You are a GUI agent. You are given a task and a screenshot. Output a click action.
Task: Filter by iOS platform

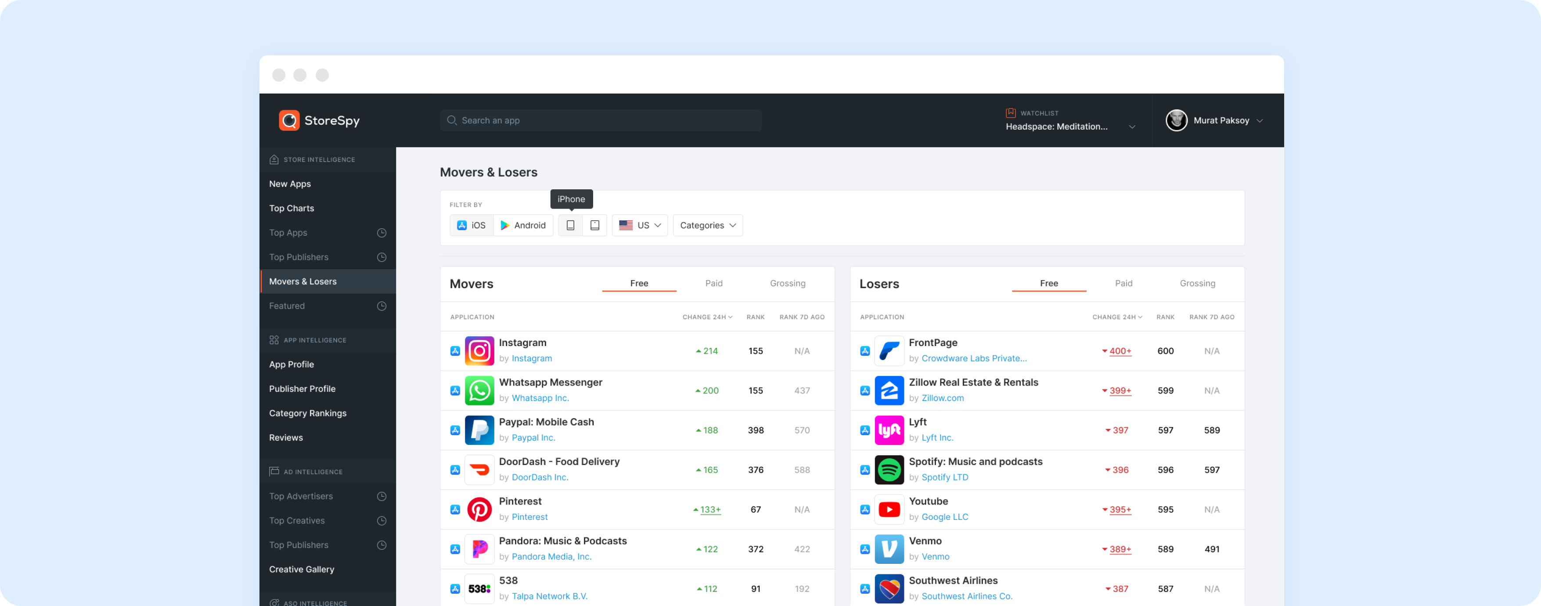(x=472, y=226)
